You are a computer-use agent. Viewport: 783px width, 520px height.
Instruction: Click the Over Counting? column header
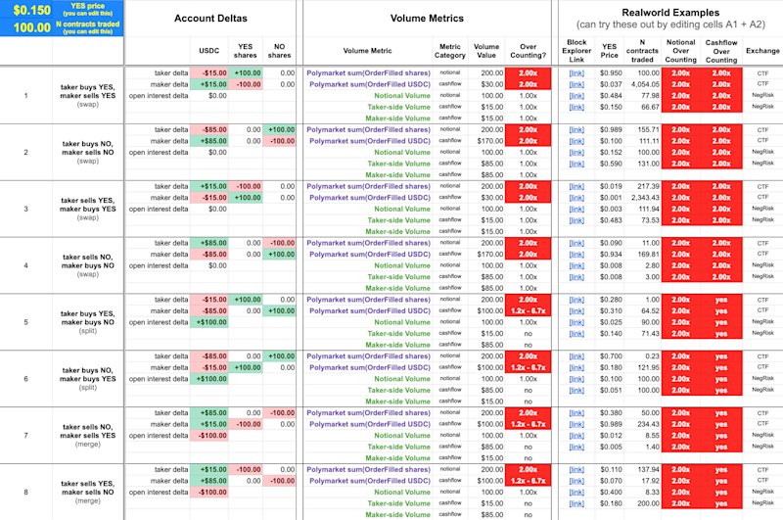[528, 51]
